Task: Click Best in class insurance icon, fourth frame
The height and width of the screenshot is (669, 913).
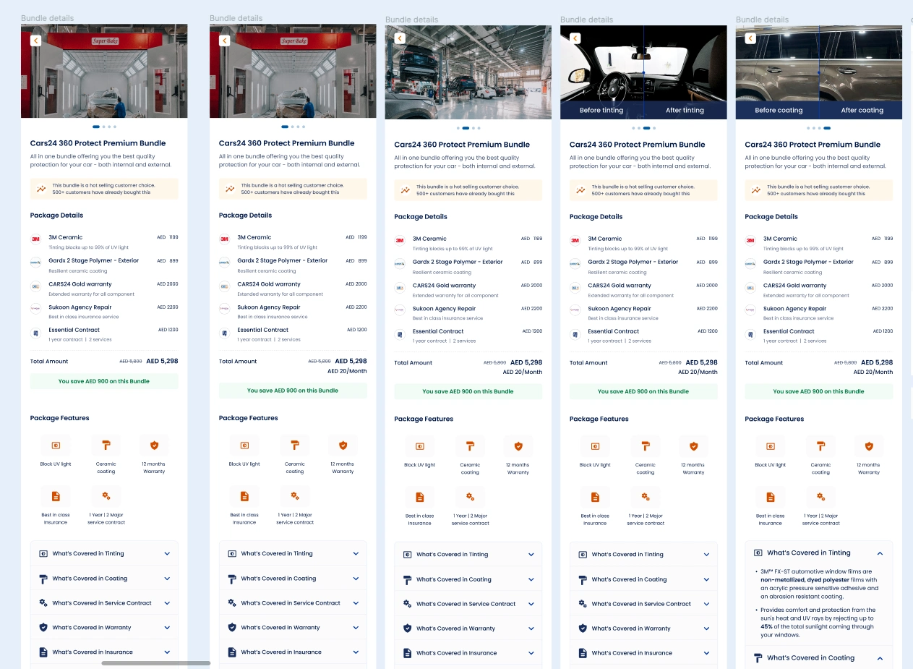Action: point(595,497)
